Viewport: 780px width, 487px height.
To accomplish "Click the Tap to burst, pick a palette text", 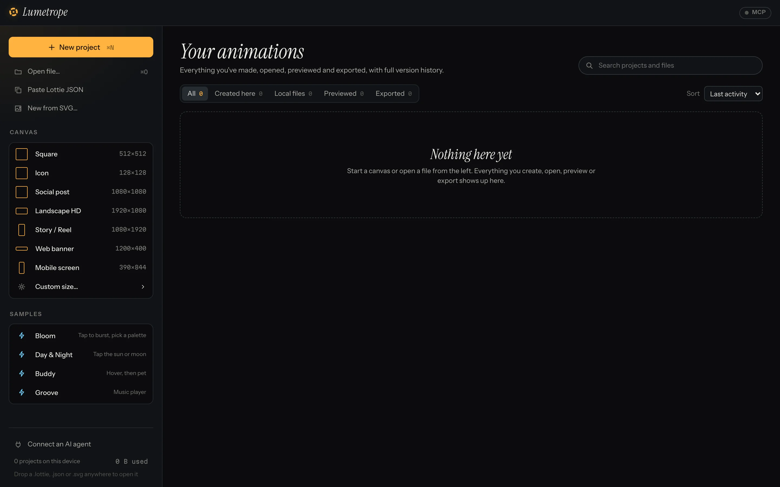I will coord(112,335).
